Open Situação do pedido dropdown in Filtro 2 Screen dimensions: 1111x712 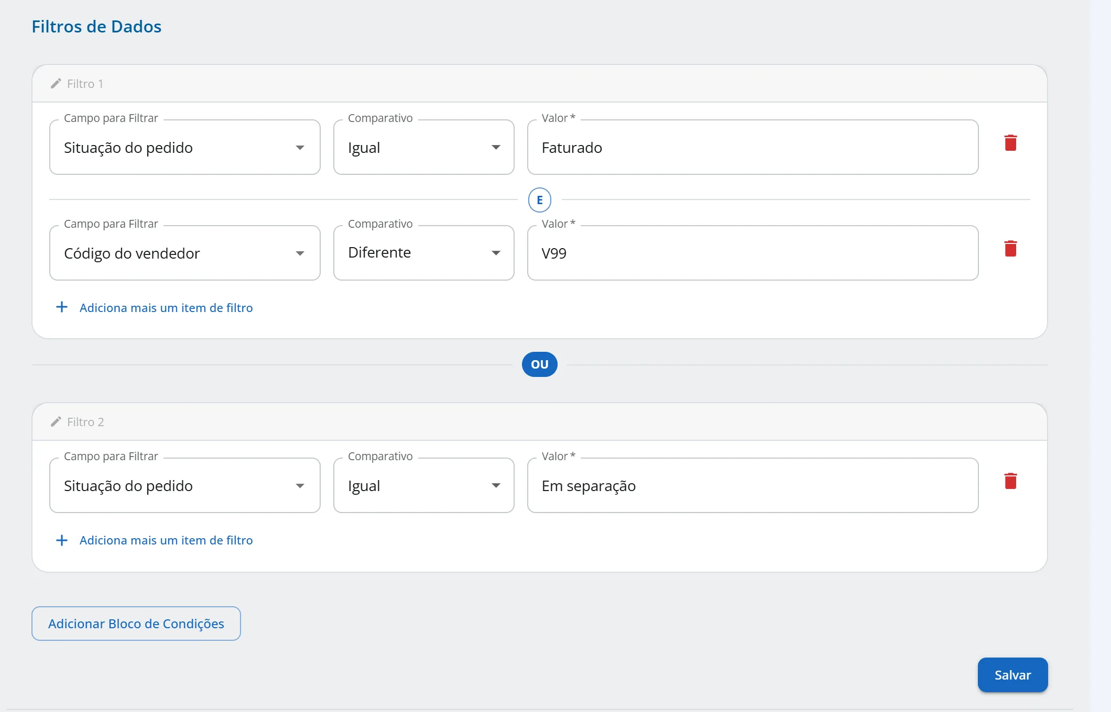click(x=185, y=485)
